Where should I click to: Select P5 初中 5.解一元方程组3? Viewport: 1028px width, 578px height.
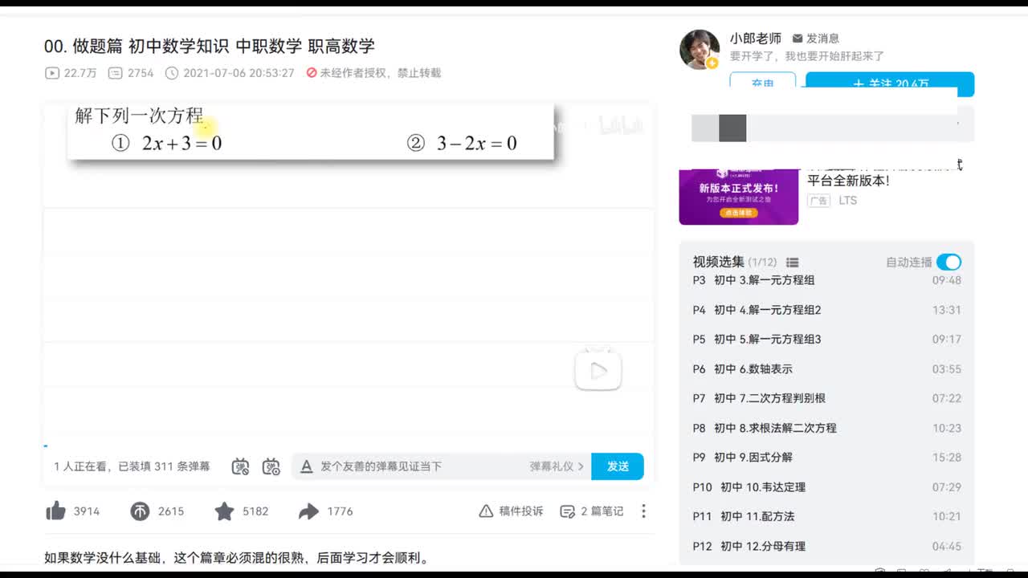point(827,340)
